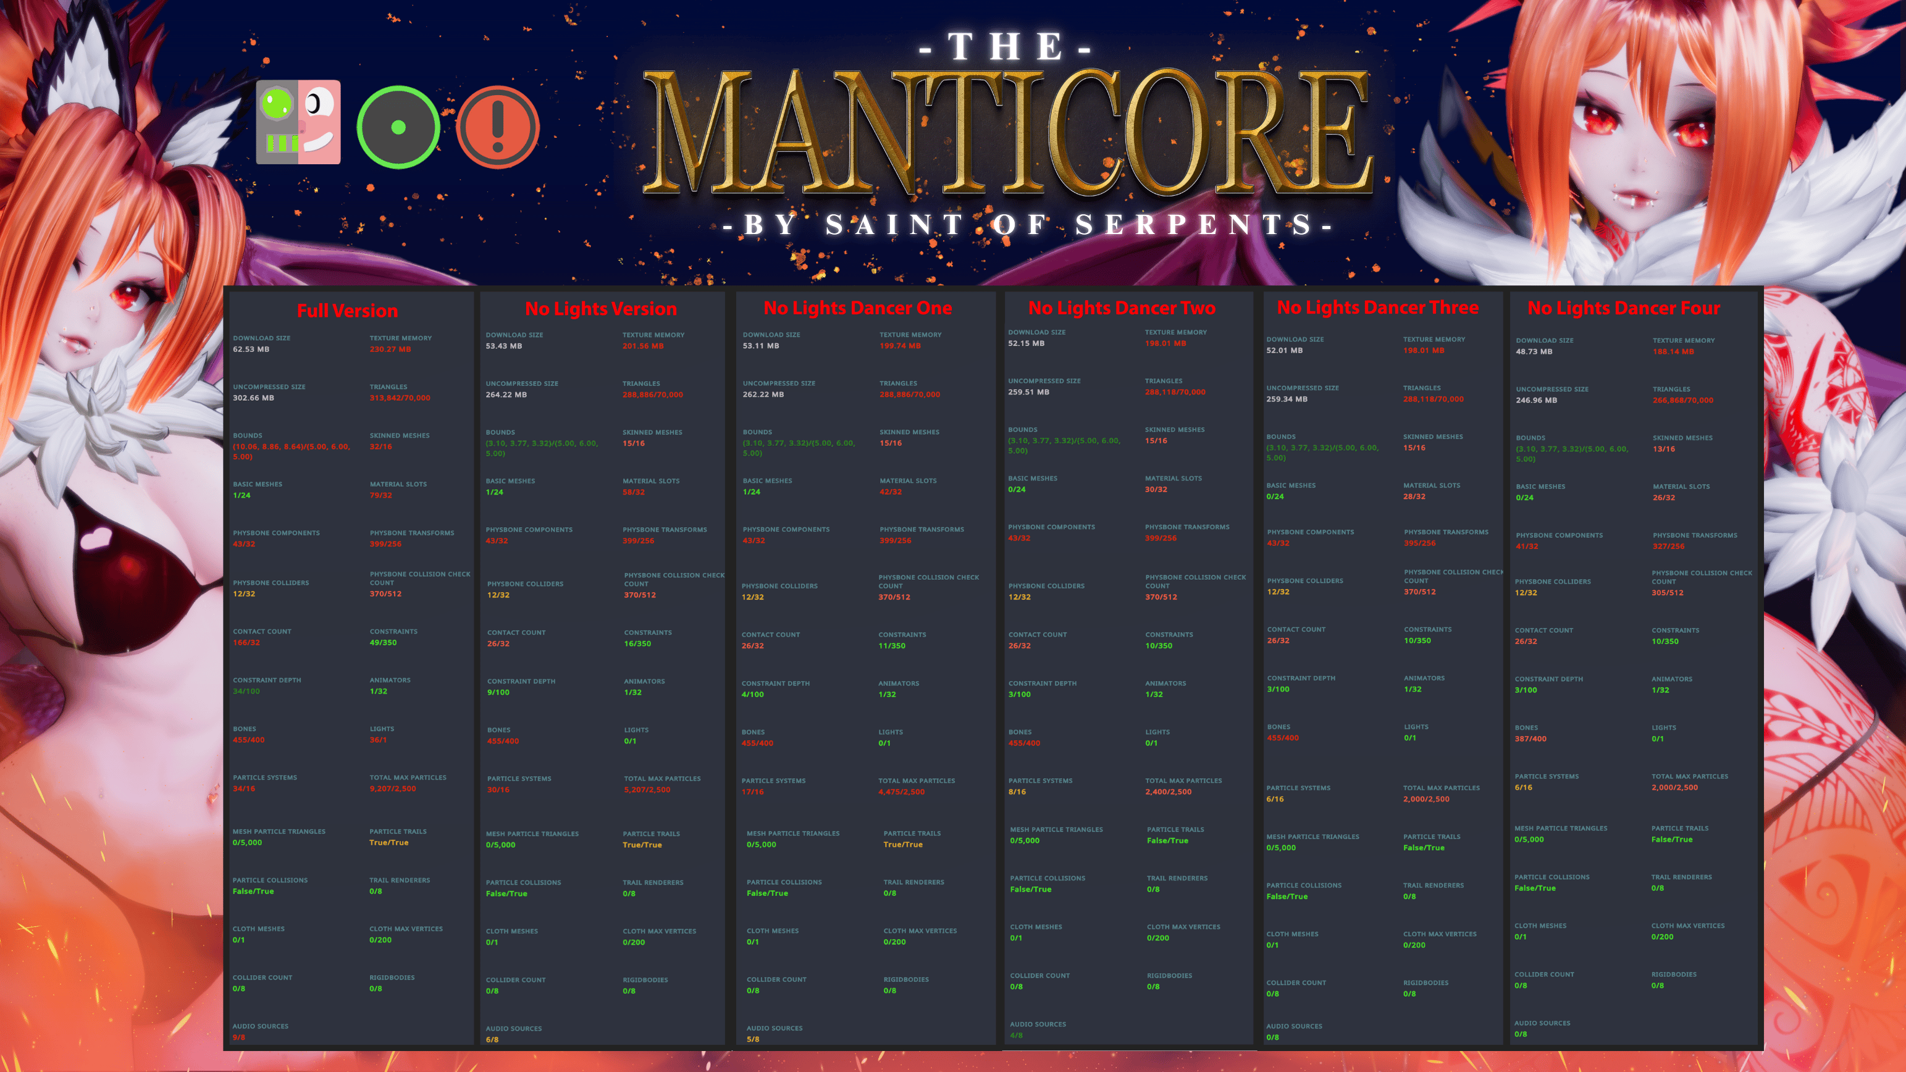
Task: Click the total max particles value 9,207/2,500
Action: [x=392, y=789]
